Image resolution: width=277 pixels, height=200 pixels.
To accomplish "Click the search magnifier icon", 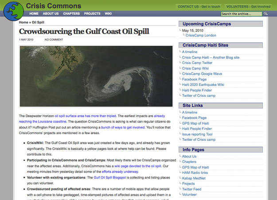I will (265, 14).
